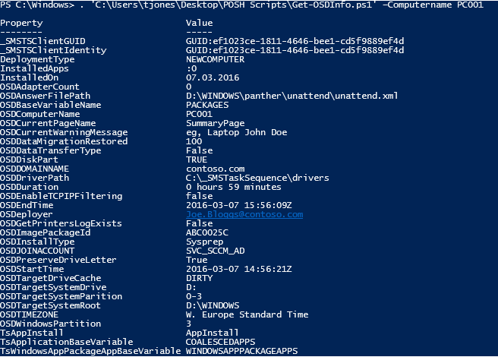This screenshot has width=498, height=357.
Task: Click the OSDDuration value 0 hours 59 minutes
Action: 233,187
